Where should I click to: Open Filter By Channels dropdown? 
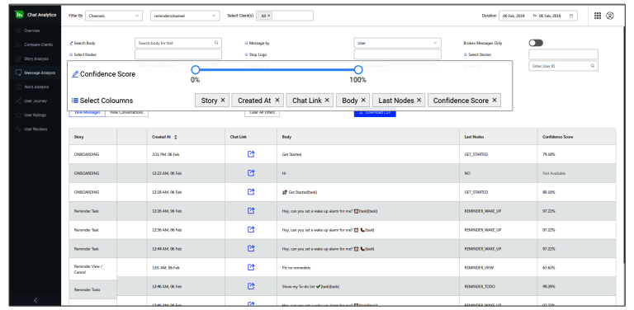[114, 16]
